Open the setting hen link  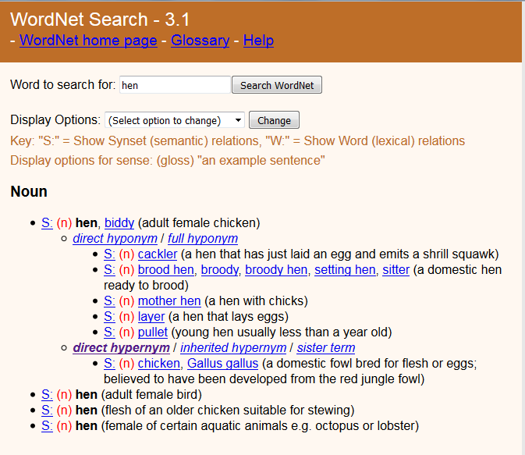[x=345, y=270]
